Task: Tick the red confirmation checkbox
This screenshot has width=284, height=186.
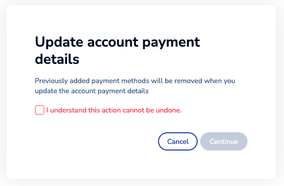Action: [x=40, y=110]
